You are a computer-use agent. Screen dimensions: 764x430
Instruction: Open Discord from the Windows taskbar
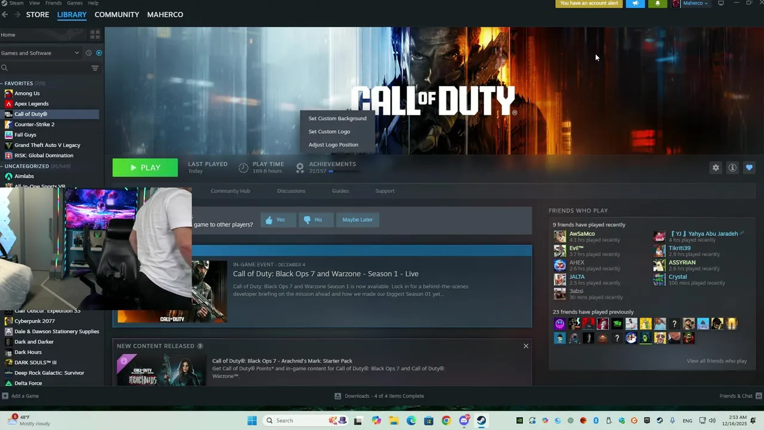464,420
